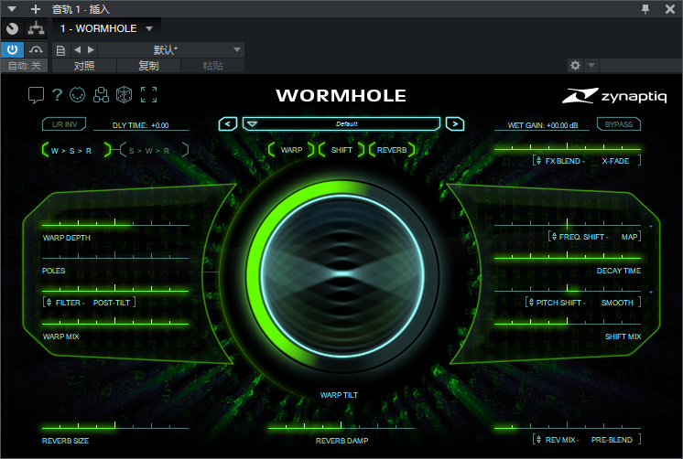Viewport: 683px width, 459px height.
Task: Adjust the FILTER slider
Action: pos(115,290)
